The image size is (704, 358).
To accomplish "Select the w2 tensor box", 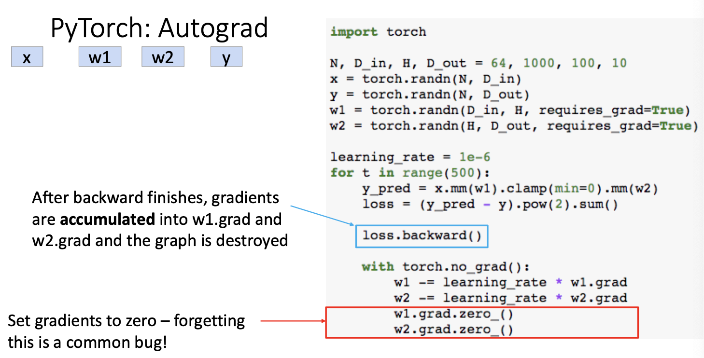I will pos(163,57).
